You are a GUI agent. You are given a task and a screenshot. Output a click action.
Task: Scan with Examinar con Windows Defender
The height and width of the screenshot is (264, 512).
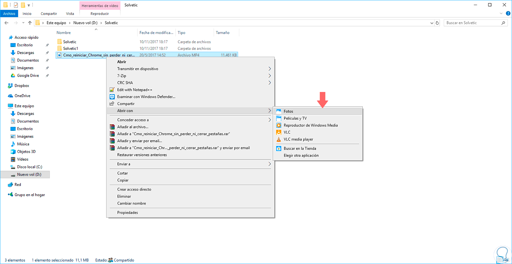click(x=146, y=97)
